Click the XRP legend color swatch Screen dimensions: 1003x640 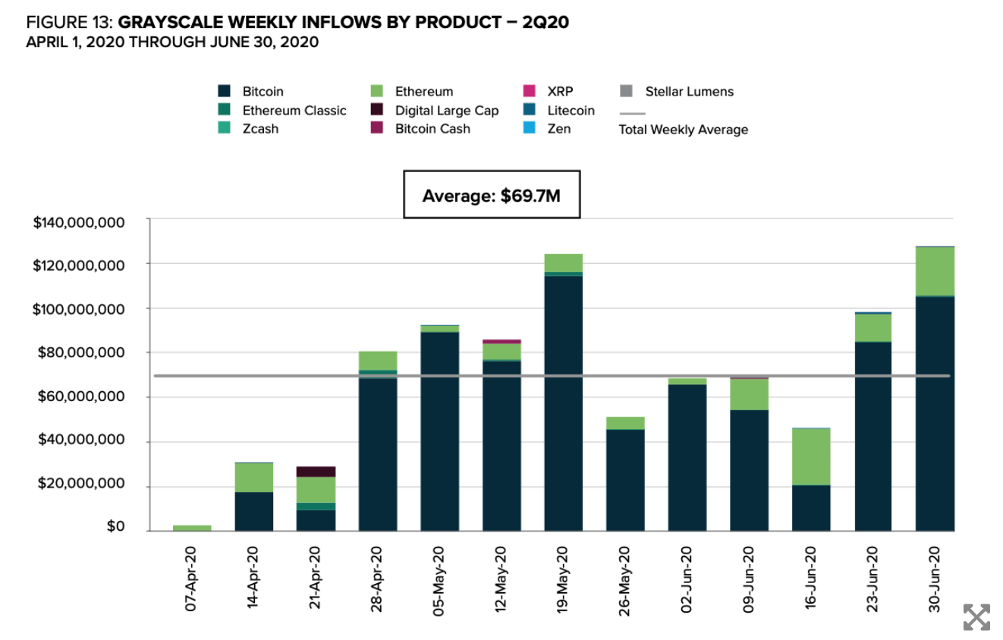pyautogui.click(x=531, y=92)
